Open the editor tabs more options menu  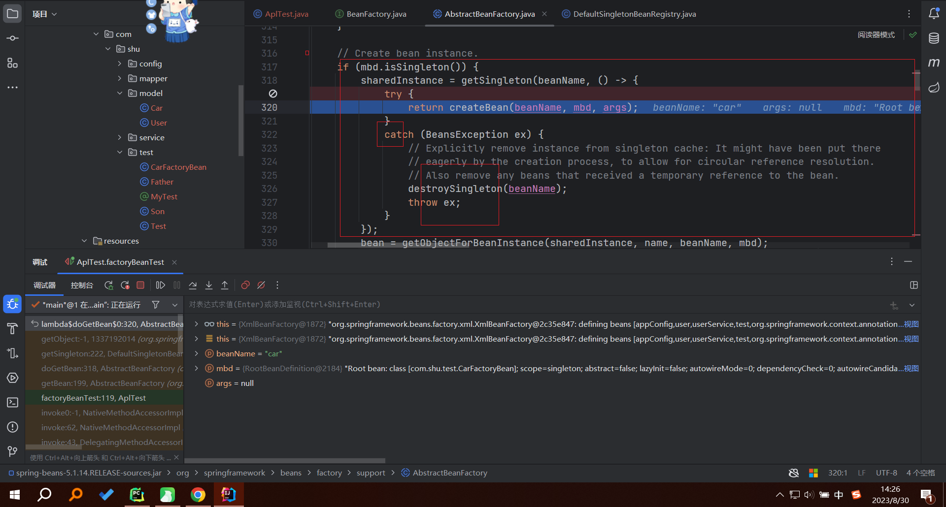click(x=909, y=14)
